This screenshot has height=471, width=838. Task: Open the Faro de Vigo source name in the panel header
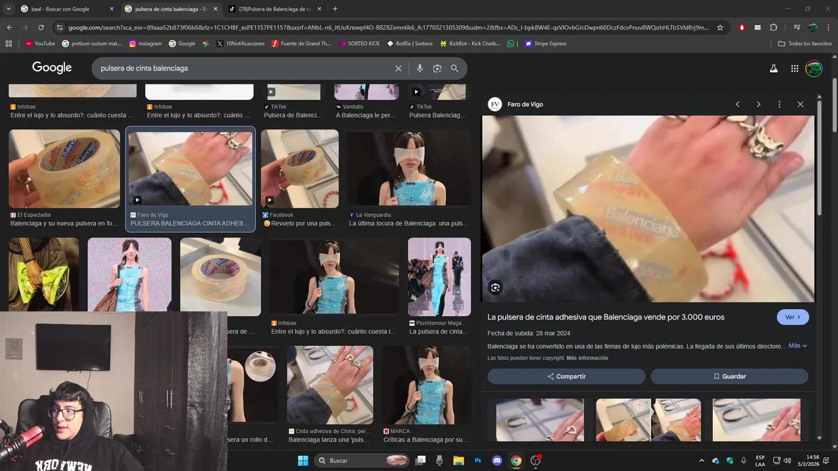[x=525, y=104]
